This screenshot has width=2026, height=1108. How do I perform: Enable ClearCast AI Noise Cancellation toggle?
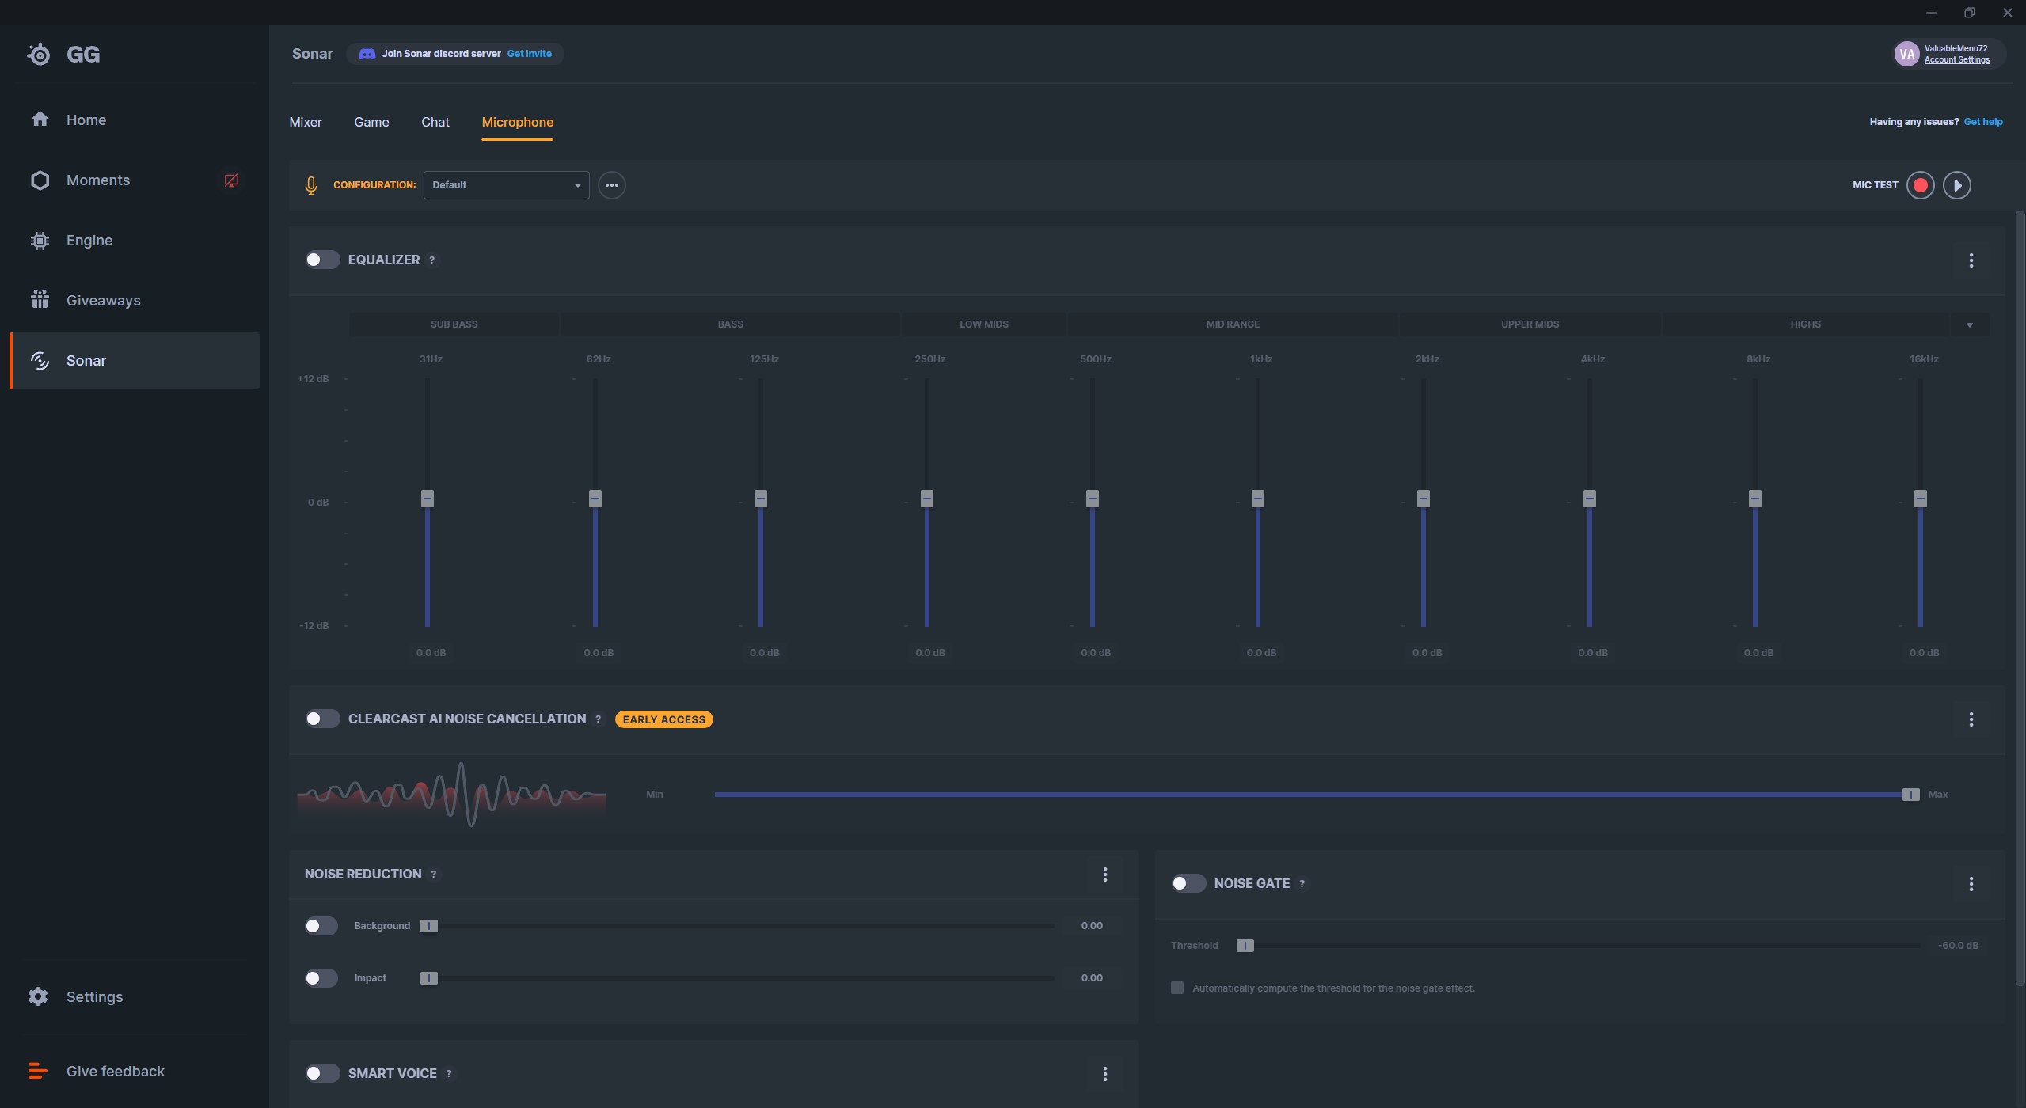click(322, 719)
